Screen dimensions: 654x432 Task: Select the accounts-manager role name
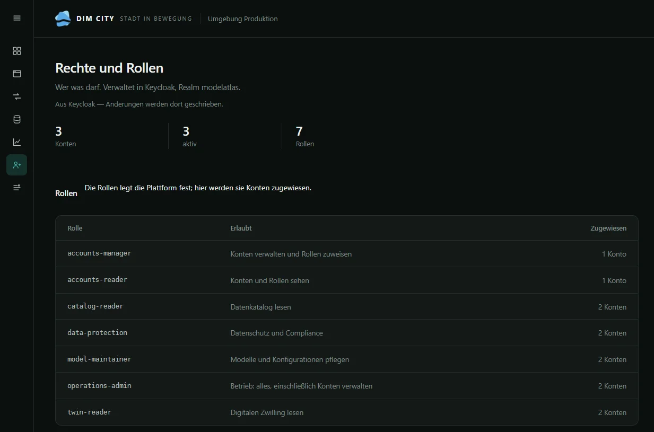99,253
